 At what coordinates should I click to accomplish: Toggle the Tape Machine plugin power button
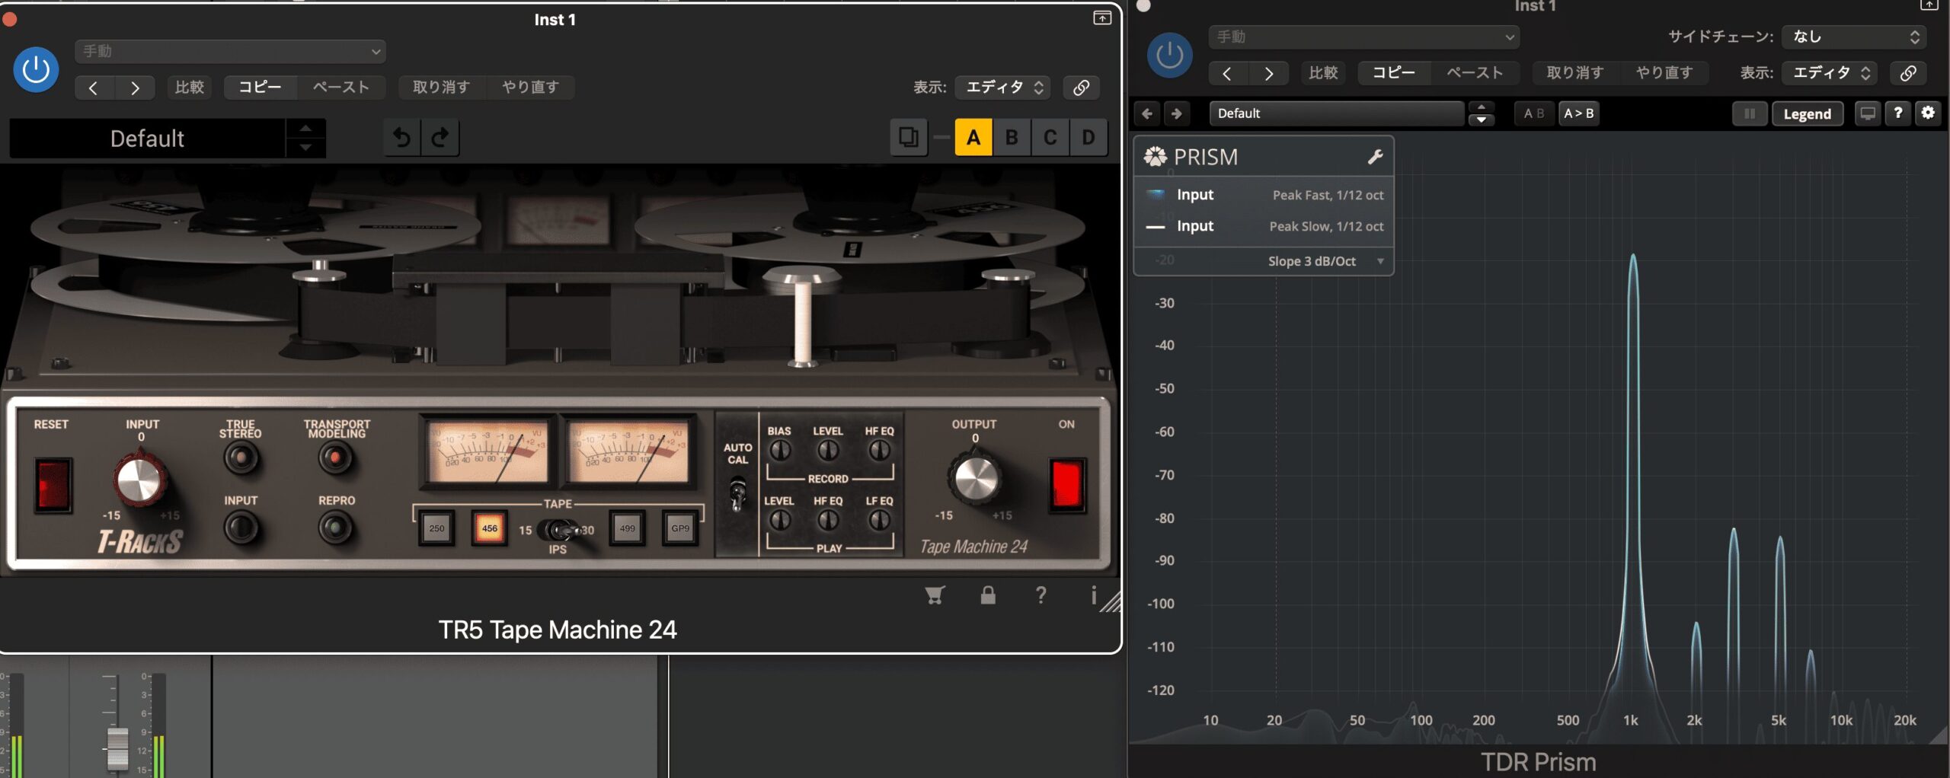point(36,70)
